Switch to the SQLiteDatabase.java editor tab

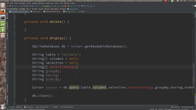point(52,12)
